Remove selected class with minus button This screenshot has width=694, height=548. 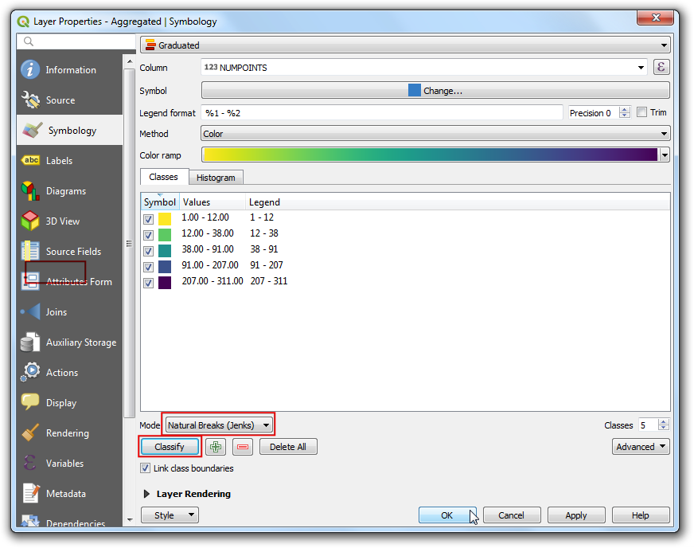(x=244, y=447)
